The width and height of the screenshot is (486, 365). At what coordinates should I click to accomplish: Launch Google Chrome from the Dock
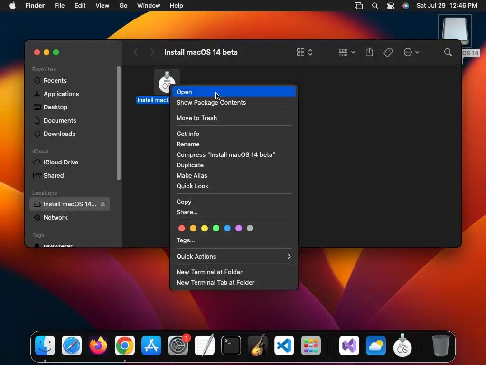pyautogui.click(x=125, y=346)
